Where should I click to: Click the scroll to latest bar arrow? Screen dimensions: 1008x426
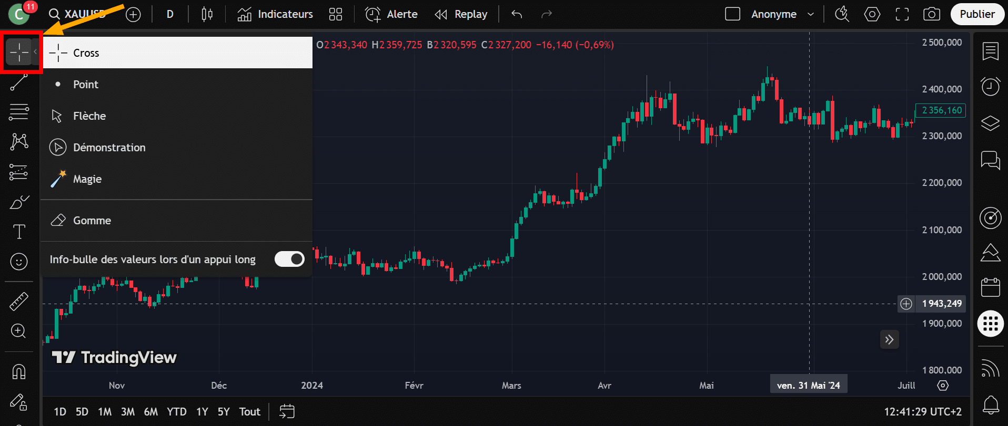click(889, 340)
